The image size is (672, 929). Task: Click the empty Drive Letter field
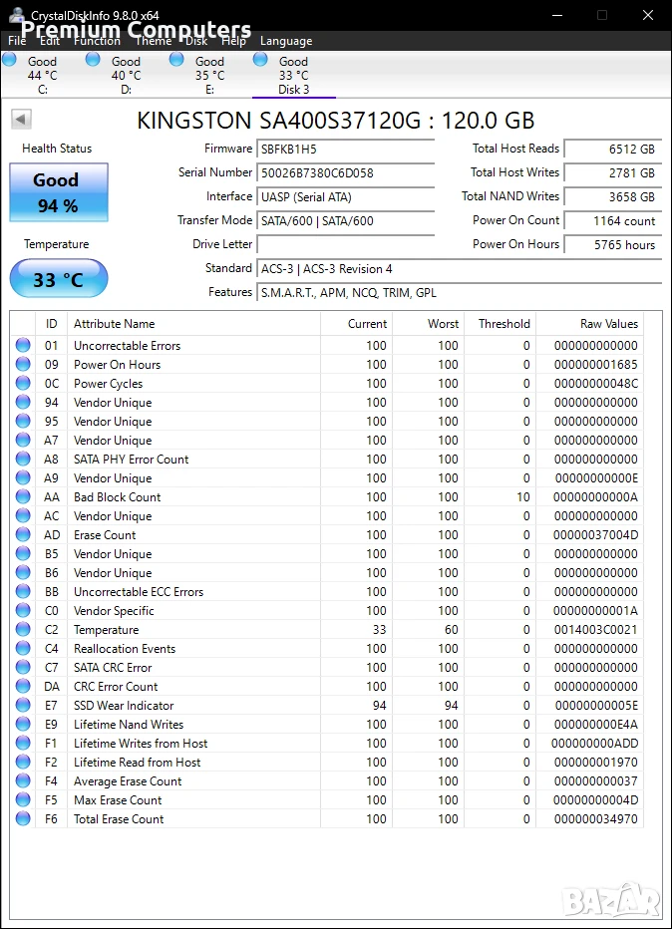[346, 244]
